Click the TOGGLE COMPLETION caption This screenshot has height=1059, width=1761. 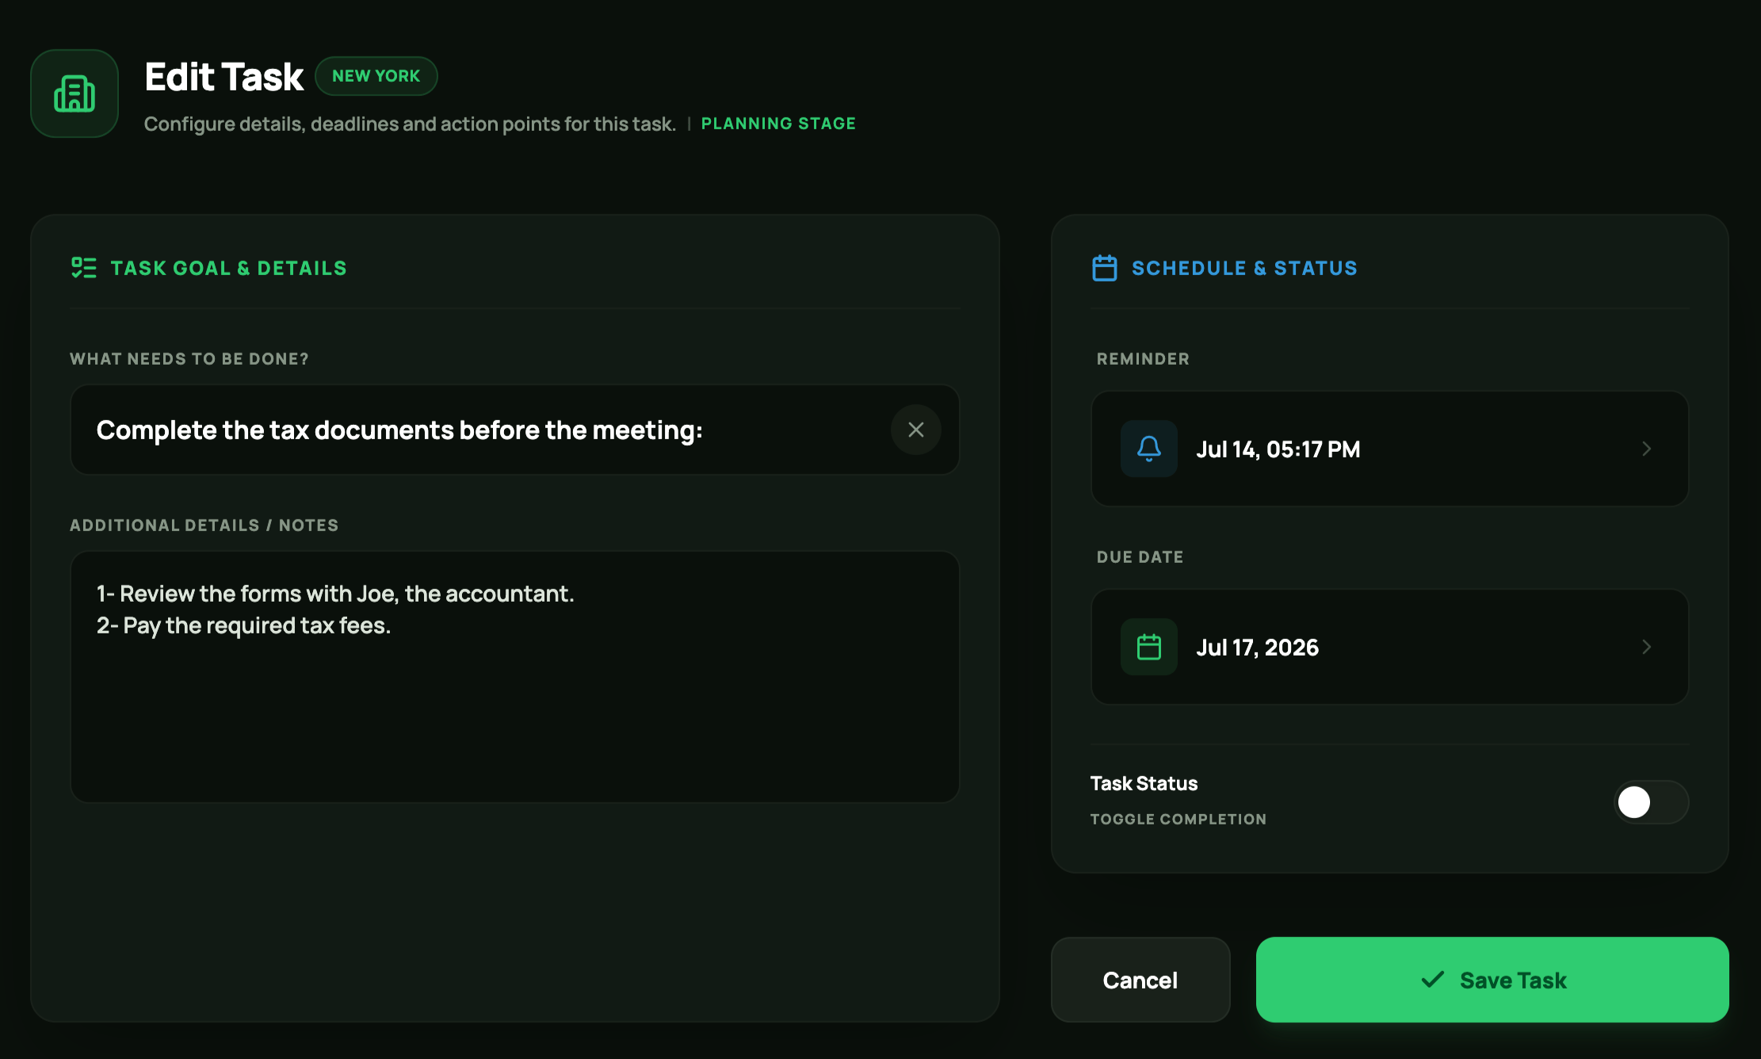[x=1178, y=820]
